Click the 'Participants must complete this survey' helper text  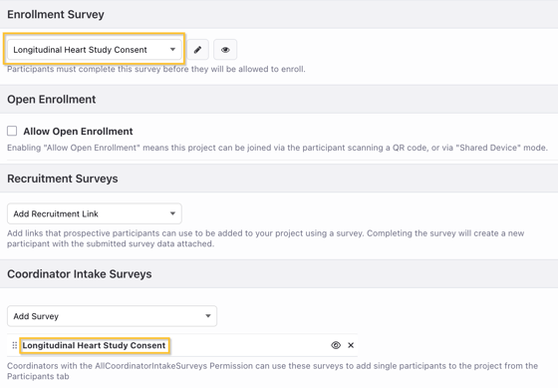pos(156,69)
